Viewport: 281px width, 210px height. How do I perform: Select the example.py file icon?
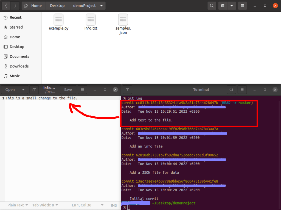tap(58, 19)
